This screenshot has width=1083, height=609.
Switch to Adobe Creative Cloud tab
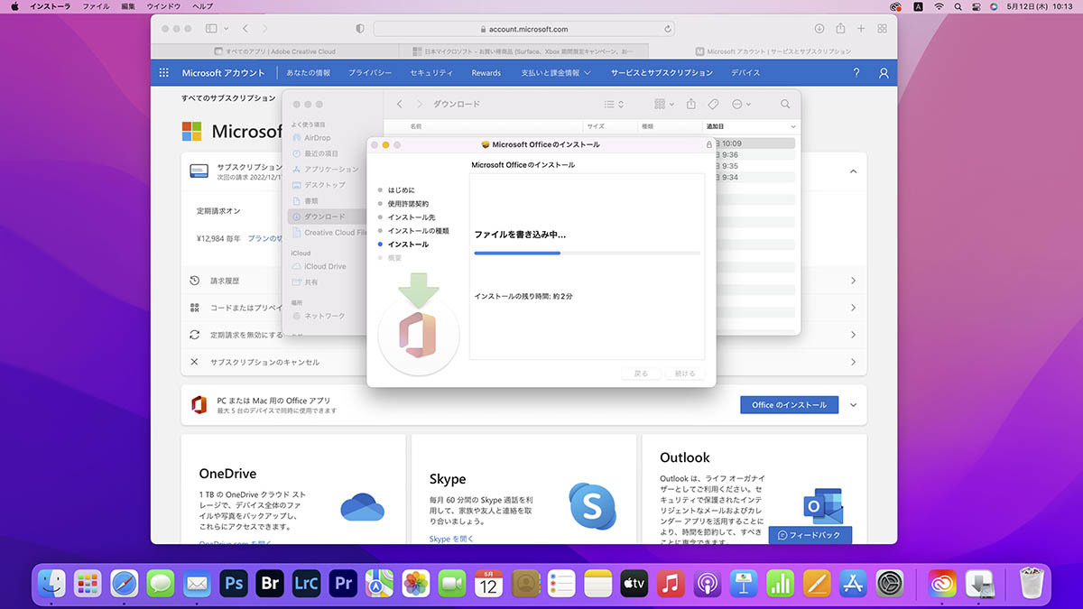pyautogui.click(x=274, y=51)
